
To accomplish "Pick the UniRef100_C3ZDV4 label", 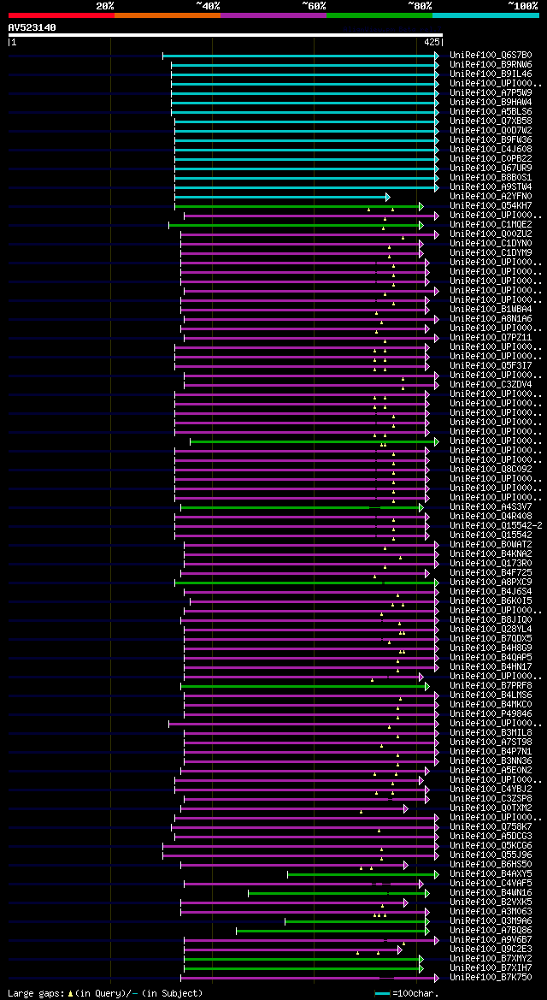I will pos(491,385).
